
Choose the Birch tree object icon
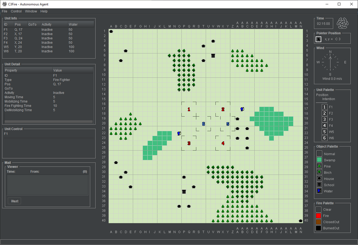[319, 172]
